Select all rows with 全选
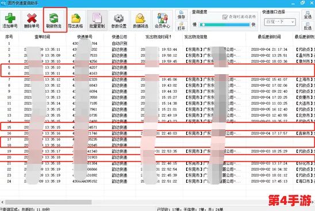Screen dimensions: 315x211 tap(308, 15)
